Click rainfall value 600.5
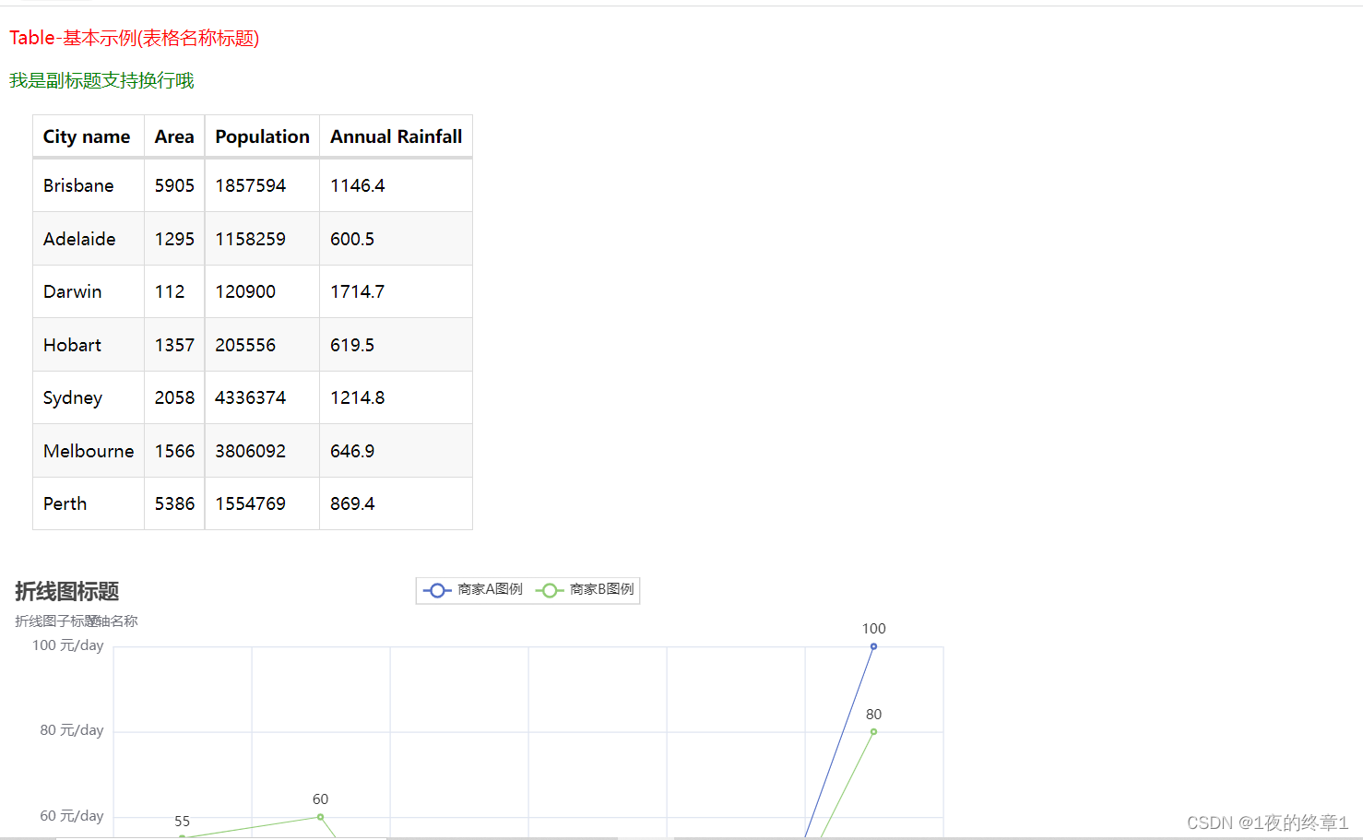Screen dimensions: 1363x840 pos(397,239)
